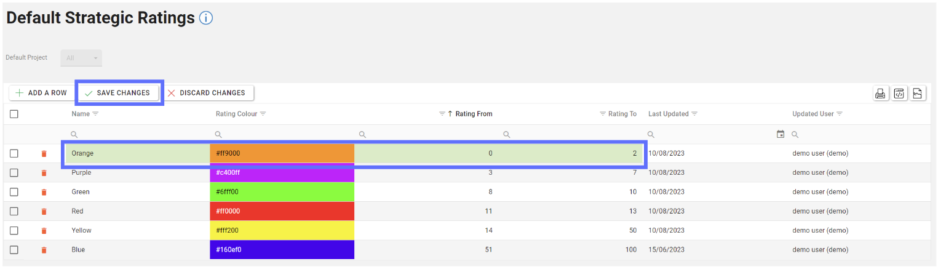Screen dimensions: 941x272
Task: Click trash icon for Blue row
Action: [44, 250]
